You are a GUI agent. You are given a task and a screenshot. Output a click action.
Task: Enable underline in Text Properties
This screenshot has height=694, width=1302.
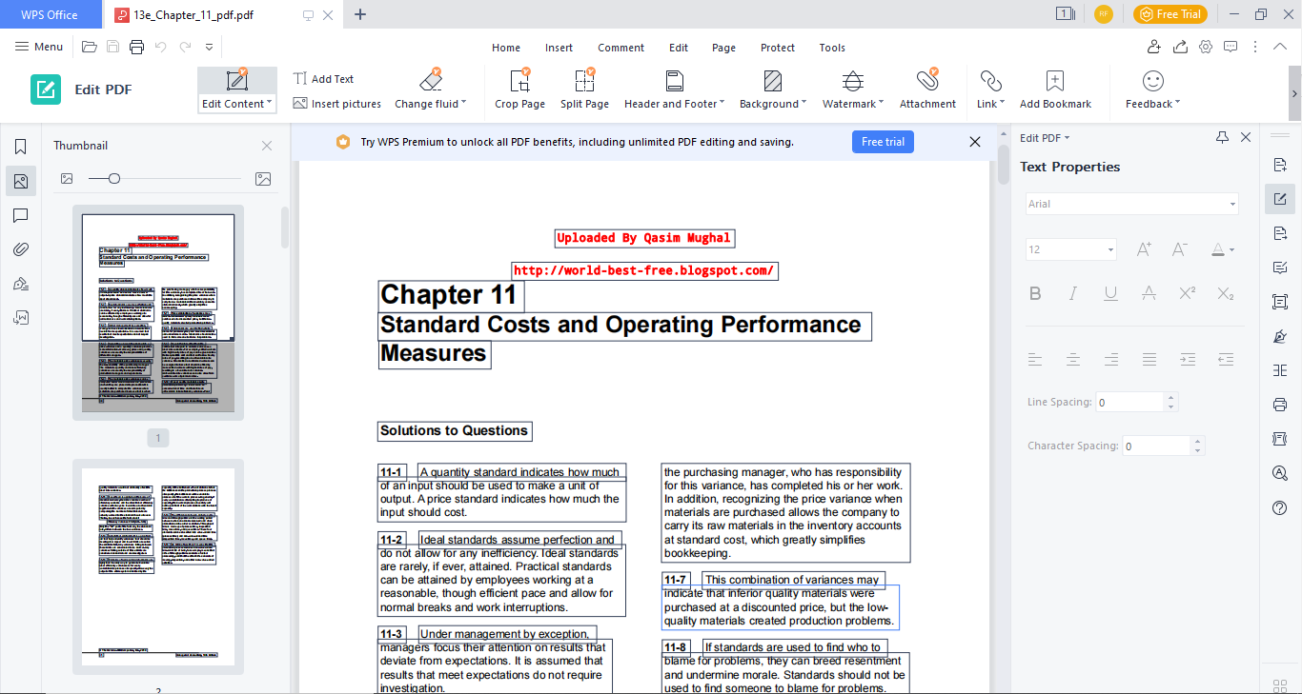[x=1110, y=293]
